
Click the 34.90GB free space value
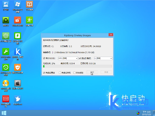tap(97, 46)
